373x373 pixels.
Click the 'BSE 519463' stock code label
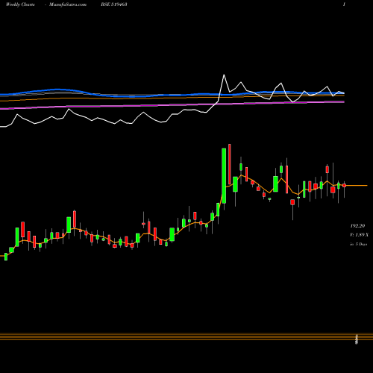coord(114,4)
